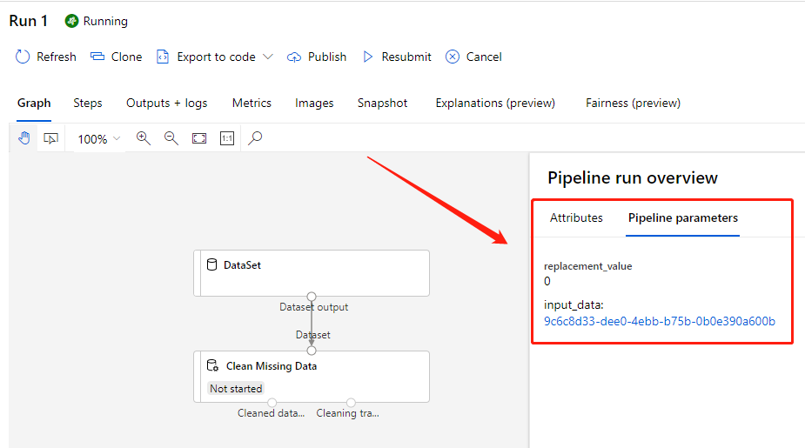This screenshot has height=448, width=805.
Task: Open the Snapshot tab
Action: pos(382,103)
